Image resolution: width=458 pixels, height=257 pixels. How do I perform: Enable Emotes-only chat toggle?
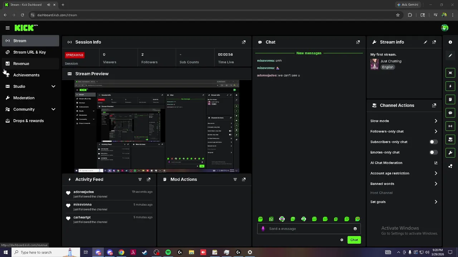point(433,152)
